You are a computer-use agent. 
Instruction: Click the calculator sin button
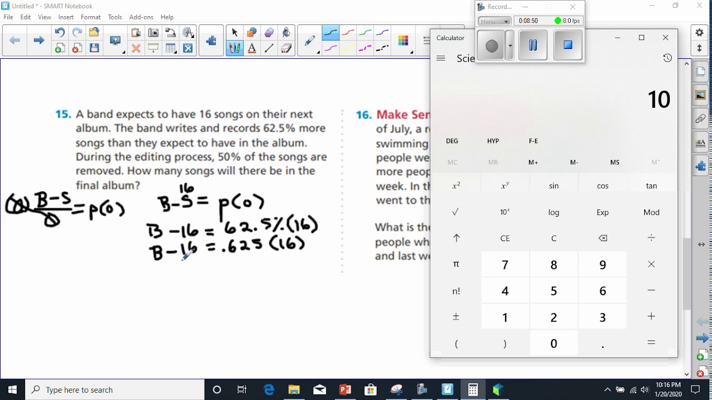point(554,186)
